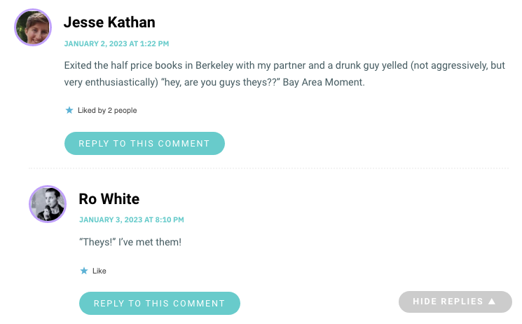Open Jesse Kathan's author name link

point(109,22)
